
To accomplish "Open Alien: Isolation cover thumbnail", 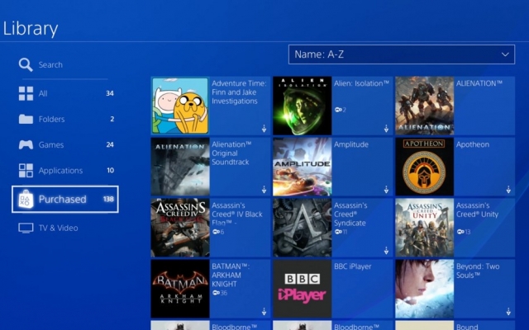I will [x=303, y=106].
